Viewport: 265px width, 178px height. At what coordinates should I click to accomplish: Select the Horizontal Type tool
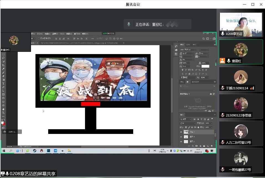[x=3, y=83]
